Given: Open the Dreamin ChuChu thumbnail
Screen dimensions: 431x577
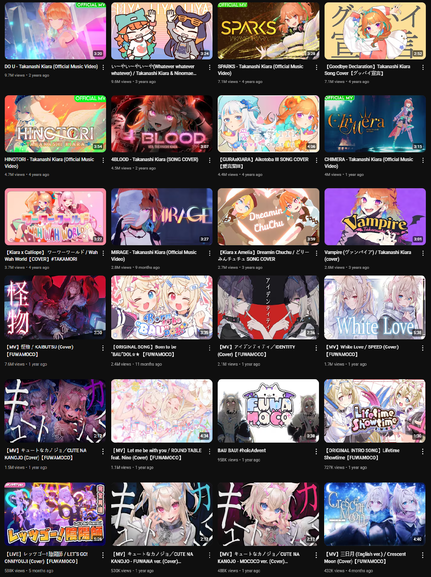Looking at the screenshot, I should tap(268, 217).
